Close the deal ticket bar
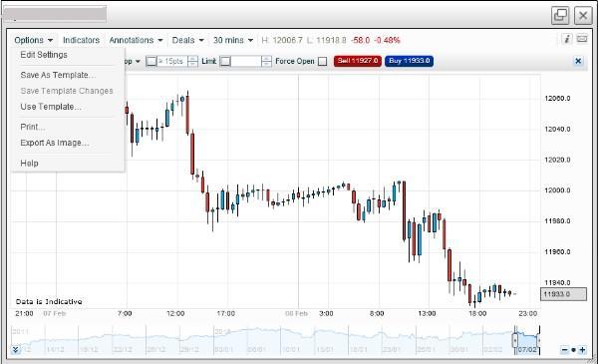Image resolution: width=598 pixels, height=364 pixels. [x=578, y=61]
